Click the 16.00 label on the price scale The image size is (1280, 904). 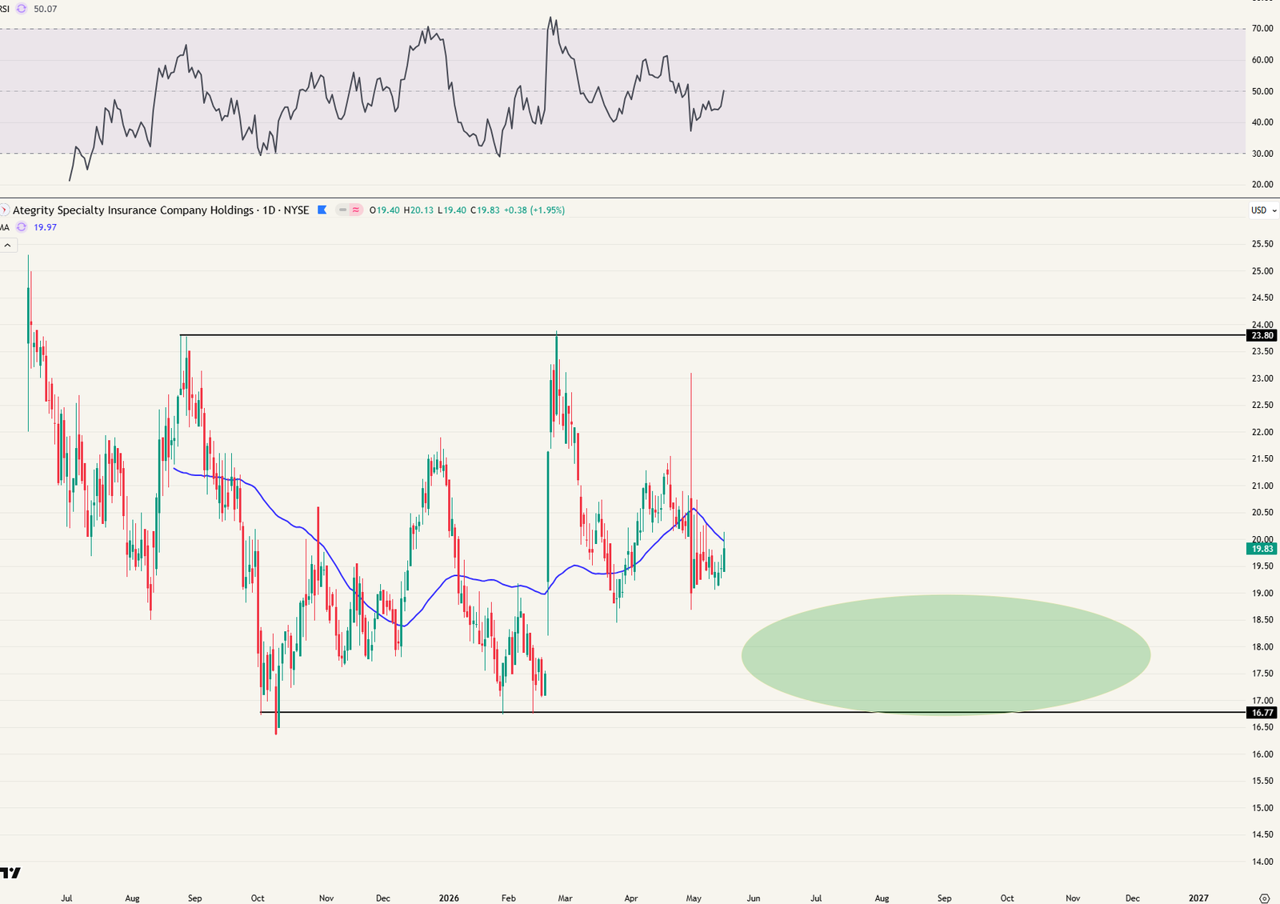pos(1262,754)
